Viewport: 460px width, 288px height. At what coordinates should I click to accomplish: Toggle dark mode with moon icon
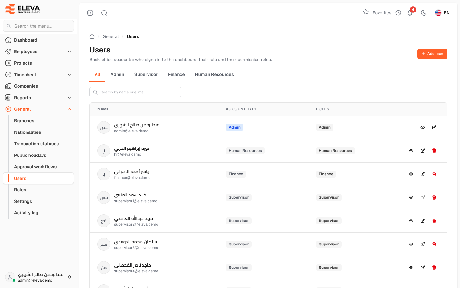(x=424, y=13)
